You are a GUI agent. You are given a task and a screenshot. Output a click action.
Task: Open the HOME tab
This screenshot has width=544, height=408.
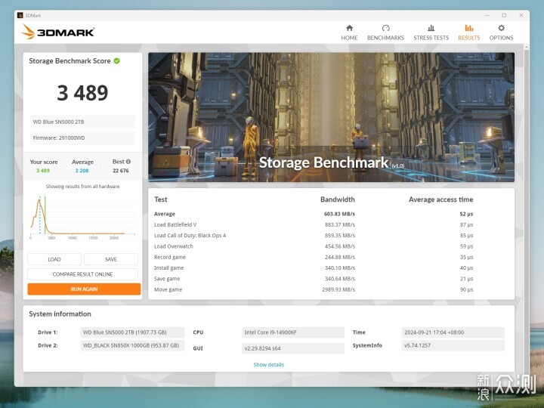pos(349,32)
